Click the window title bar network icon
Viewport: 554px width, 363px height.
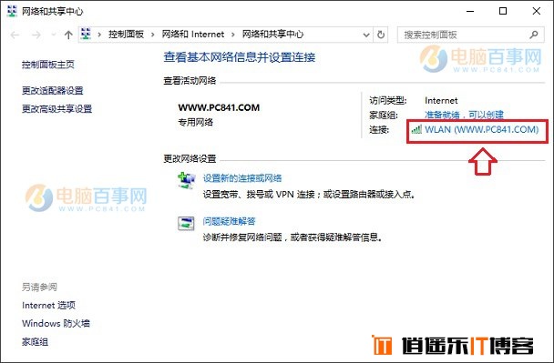click(12, 11)
